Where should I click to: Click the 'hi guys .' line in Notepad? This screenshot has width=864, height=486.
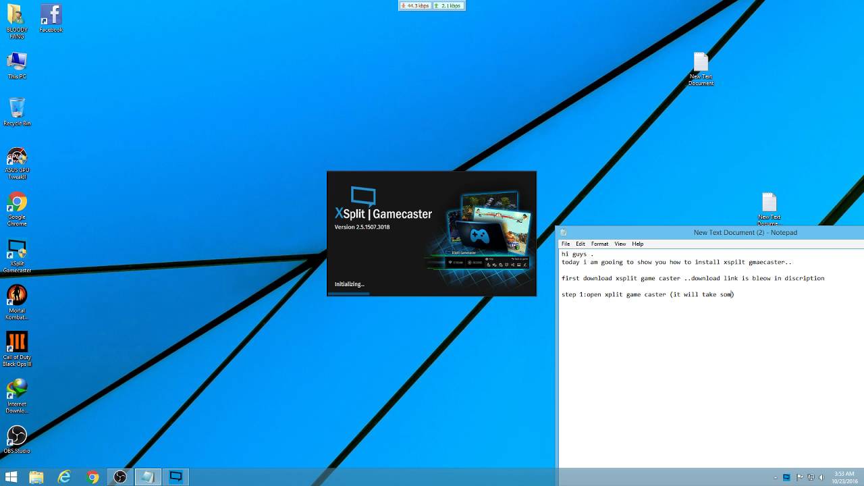577,254
